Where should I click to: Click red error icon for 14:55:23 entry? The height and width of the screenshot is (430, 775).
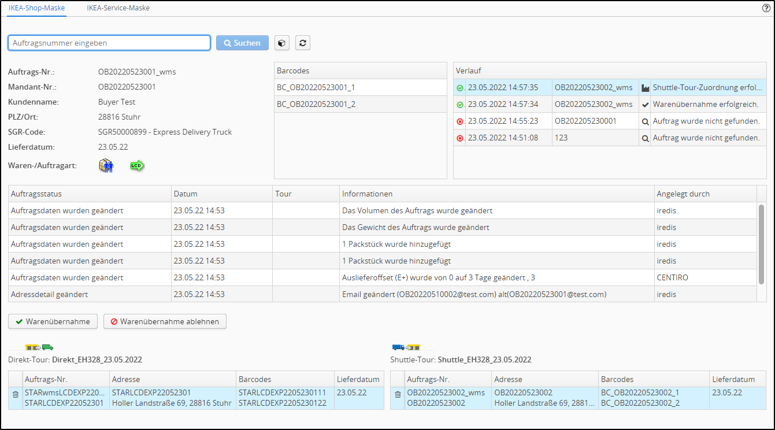(460, 121)
